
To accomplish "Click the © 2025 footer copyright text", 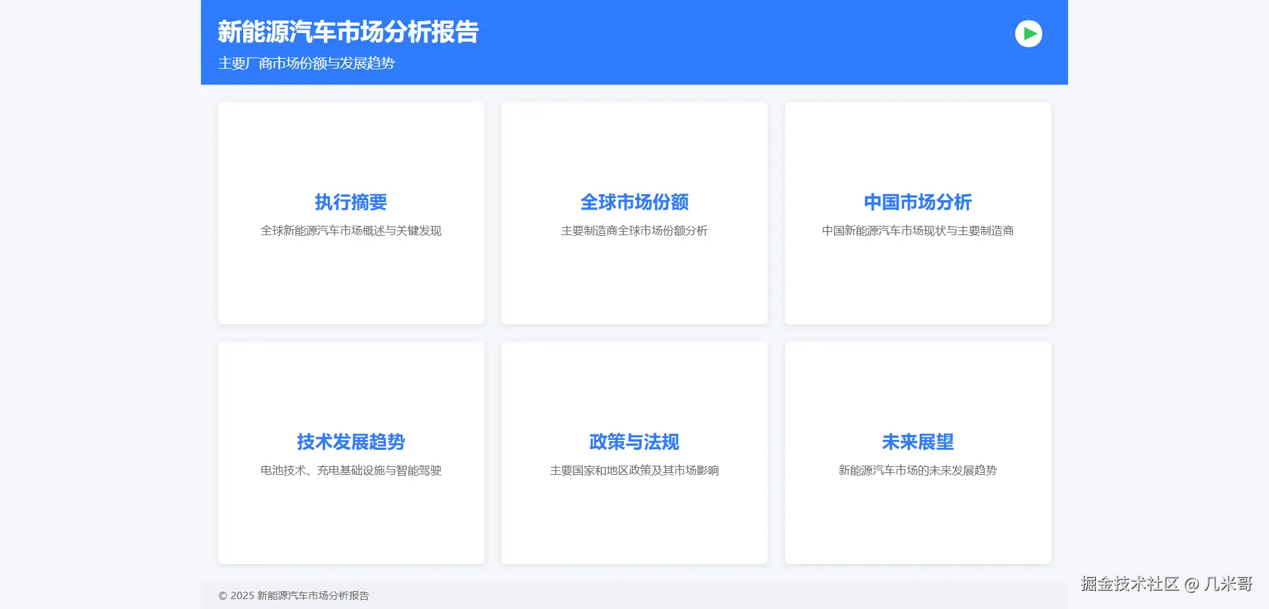I will click(x=293, y=596).
